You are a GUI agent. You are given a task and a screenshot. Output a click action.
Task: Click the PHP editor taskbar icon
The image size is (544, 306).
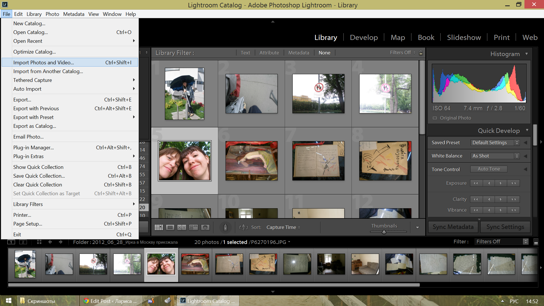click(151, 301)
